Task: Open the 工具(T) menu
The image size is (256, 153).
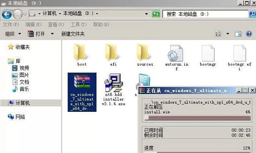Action: point(79,24)
